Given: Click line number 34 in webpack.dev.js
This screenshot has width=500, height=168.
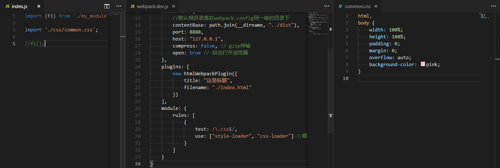Looking at the screenshot, I should click(138, 164).
